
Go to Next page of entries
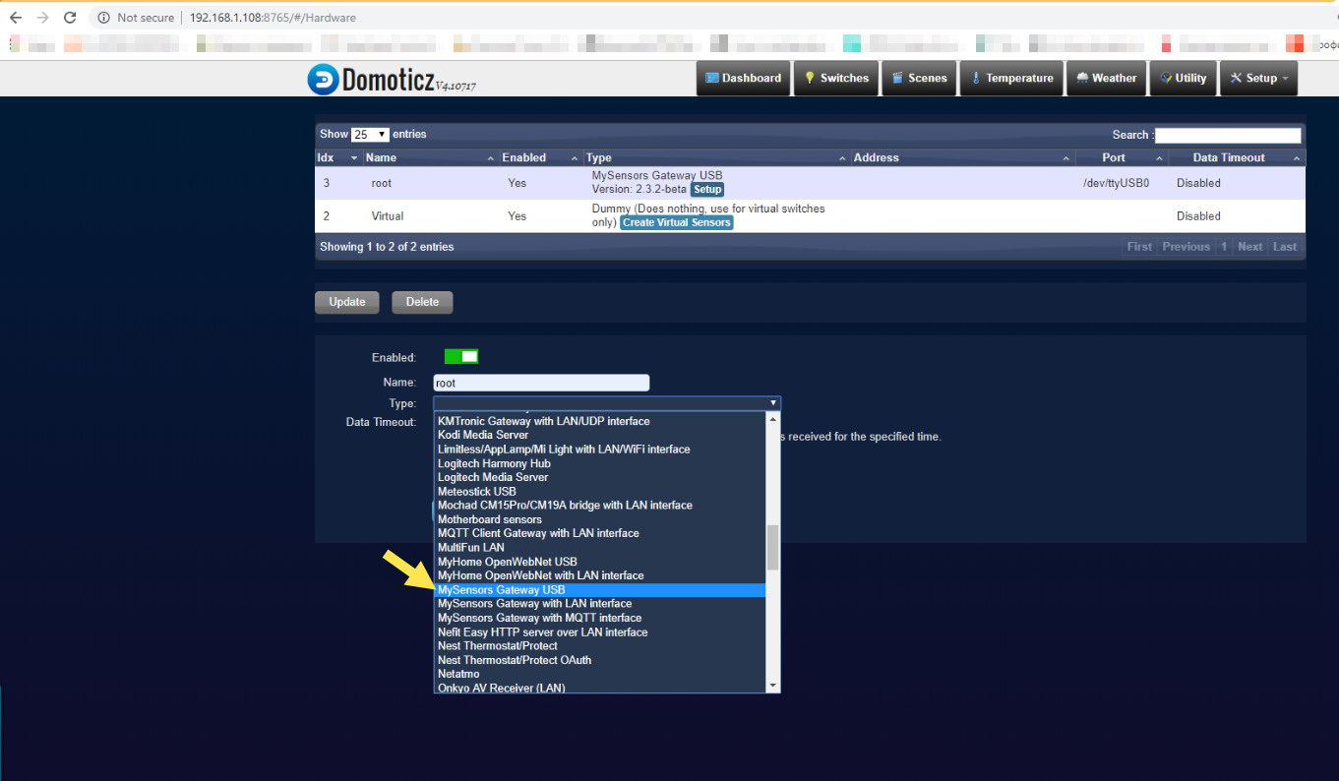[1249, 247]
